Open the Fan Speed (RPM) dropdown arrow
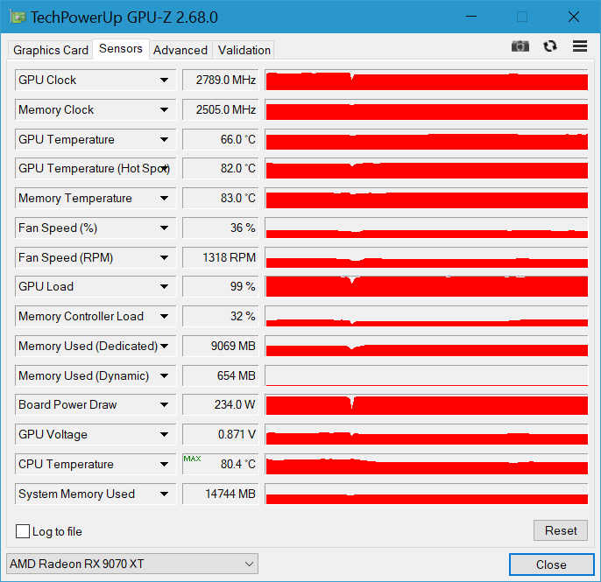 click(164, 257)
